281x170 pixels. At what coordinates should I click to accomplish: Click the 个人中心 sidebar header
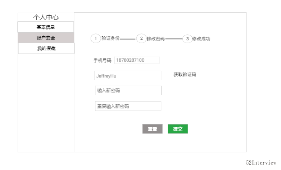pyautogui.click(x=46, y=17)
